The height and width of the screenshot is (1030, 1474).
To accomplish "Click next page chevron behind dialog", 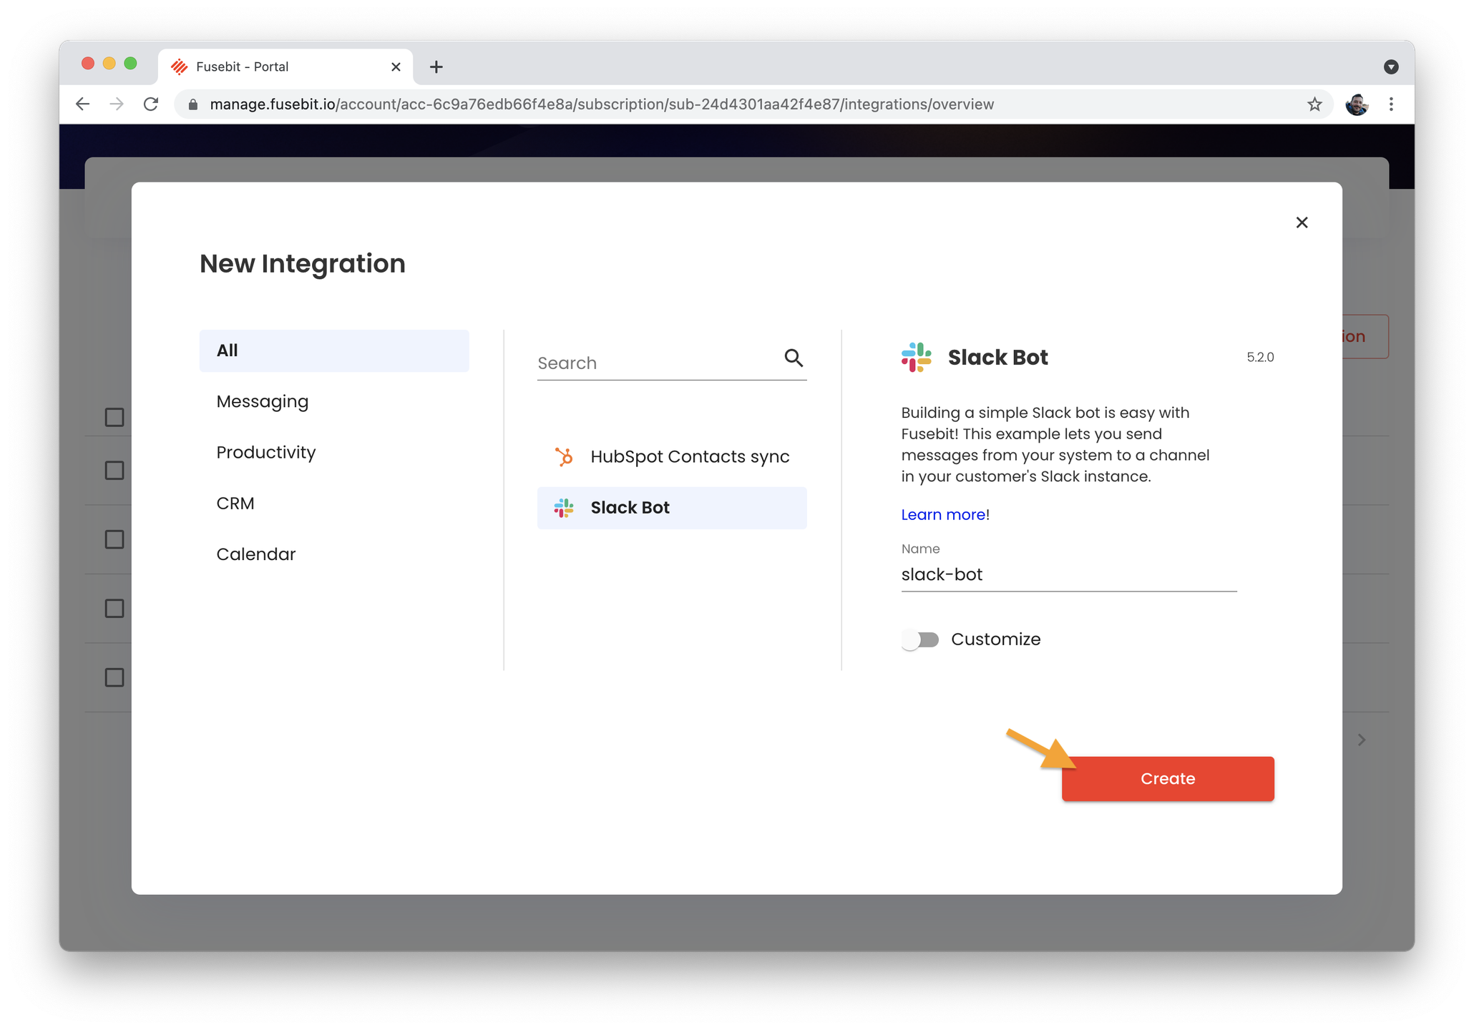I will (1361, 740).
